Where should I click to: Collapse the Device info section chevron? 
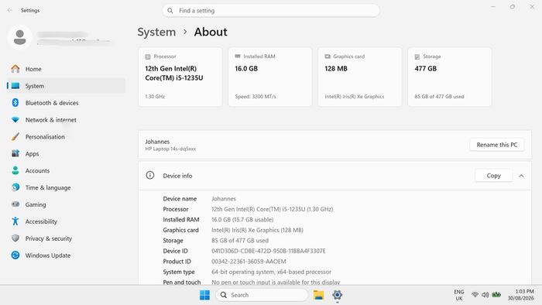[x=521, y=176]
